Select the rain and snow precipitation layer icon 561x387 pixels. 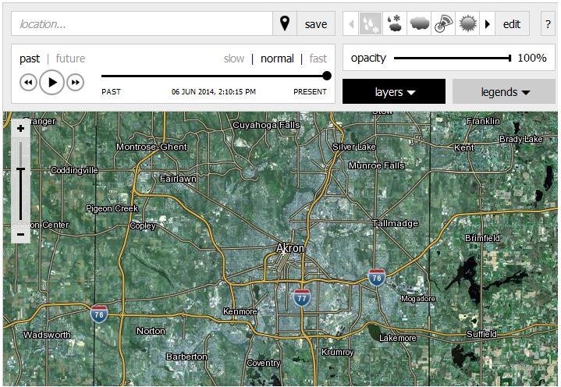point(371,24)
